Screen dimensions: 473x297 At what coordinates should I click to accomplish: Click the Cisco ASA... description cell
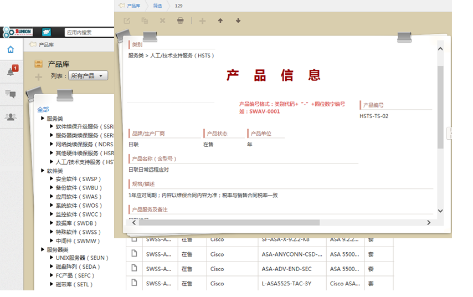(345, 283)
